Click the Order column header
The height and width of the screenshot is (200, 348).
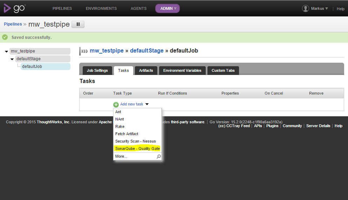88,94
